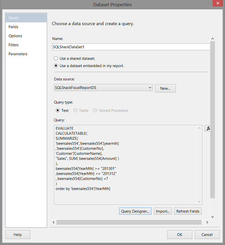The width and height of the screenshot is (225, 245).
Task: Close the Dataset Properties dialog
Action: pyautogui.click(x=218, y=5)
